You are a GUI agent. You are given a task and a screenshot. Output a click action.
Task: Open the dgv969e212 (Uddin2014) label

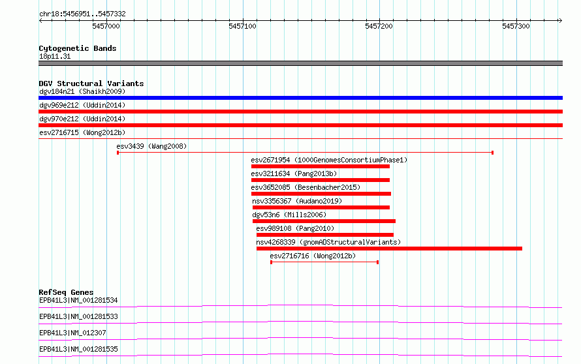[x=82, y=105]
